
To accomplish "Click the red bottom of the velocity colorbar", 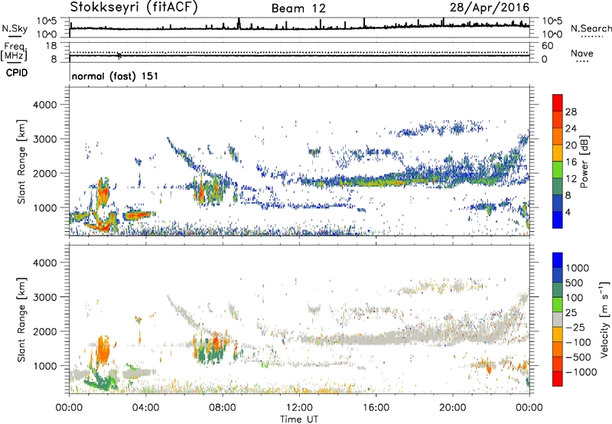I will 558,379.
